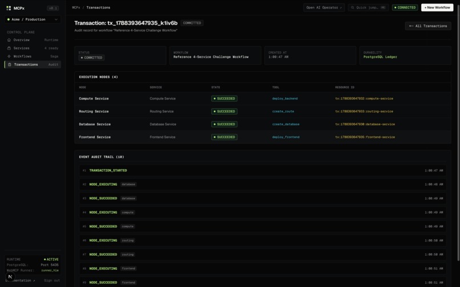The width and height of the screenshot is (460, 287).
Task: Select the Routing Service node row
Action: click(x=263, y=111)
